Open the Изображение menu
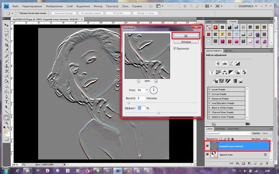This screenshot has height=174, width=279. pos(54,6)
